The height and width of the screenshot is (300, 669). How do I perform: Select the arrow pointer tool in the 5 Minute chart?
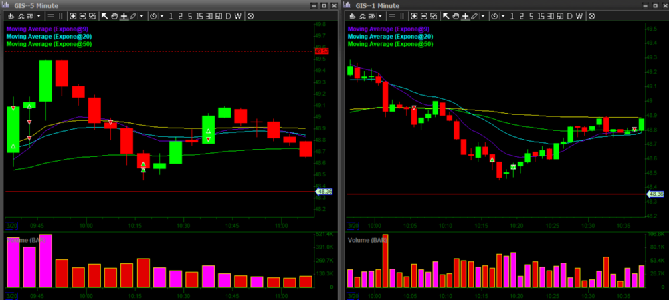tap(105, 15)
